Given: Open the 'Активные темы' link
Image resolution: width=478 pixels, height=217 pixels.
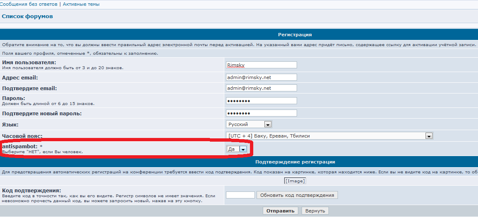Looking at the screenshot, I should [x=81, y=4].
